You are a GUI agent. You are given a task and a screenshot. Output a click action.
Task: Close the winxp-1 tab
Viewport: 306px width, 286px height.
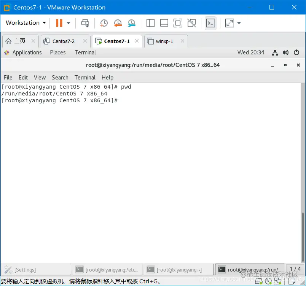(x=182, y=41)
